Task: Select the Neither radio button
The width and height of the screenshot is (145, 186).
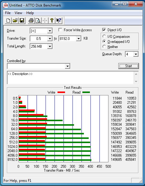Action: (x=104, y=46)
